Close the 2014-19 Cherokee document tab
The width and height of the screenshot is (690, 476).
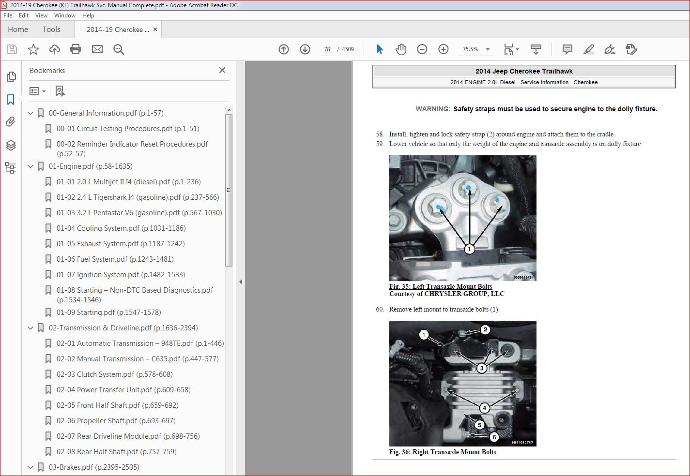[x=155, y=30]
